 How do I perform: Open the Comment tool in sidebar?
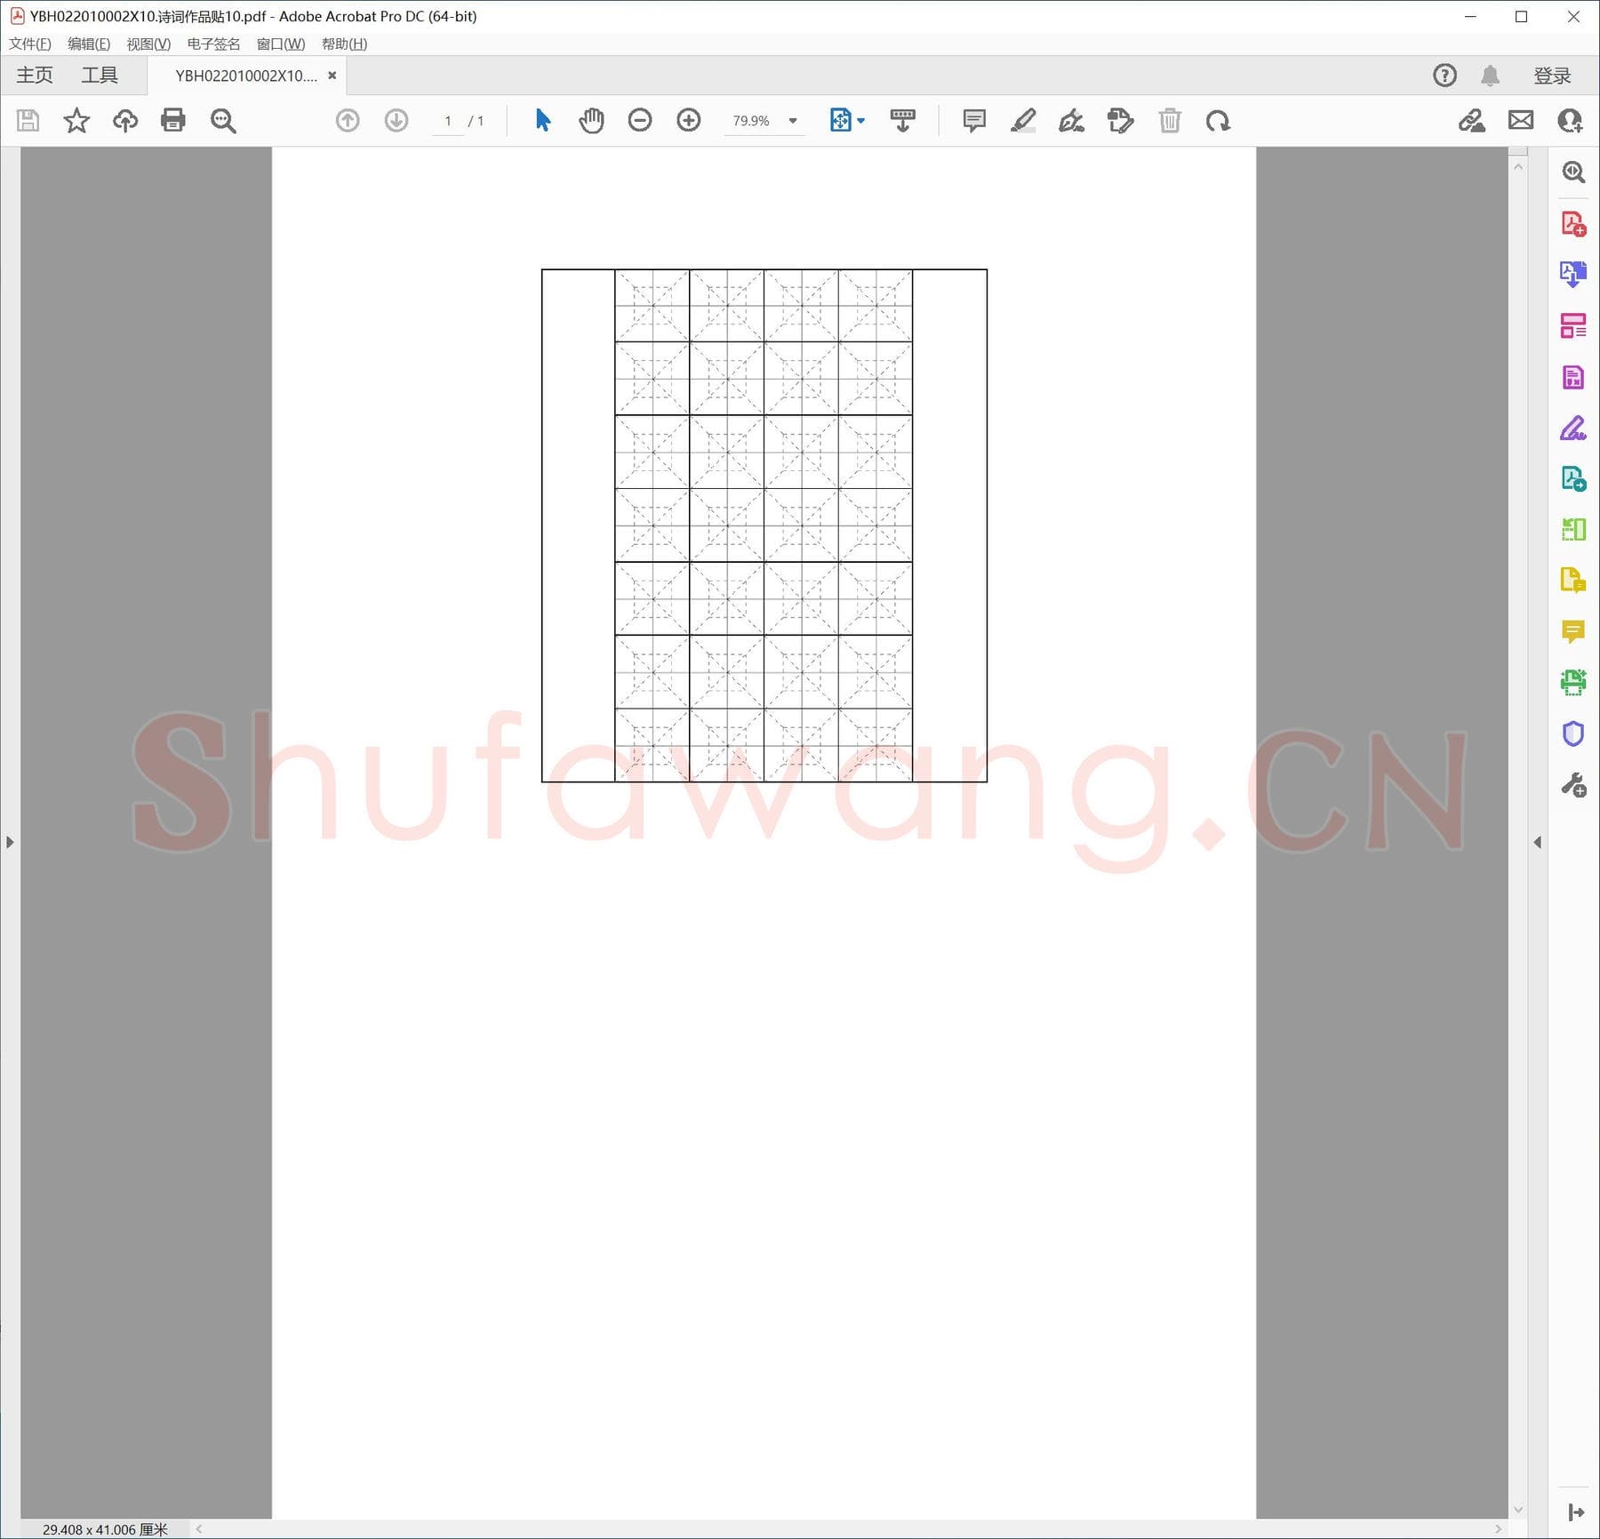pyautogui.click(x=1573, y=631)
